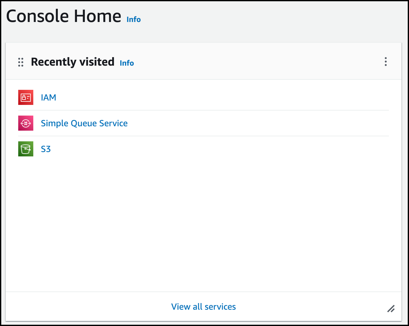
Task: Click the blank space right of the IAM link
Action: [220, 97]
